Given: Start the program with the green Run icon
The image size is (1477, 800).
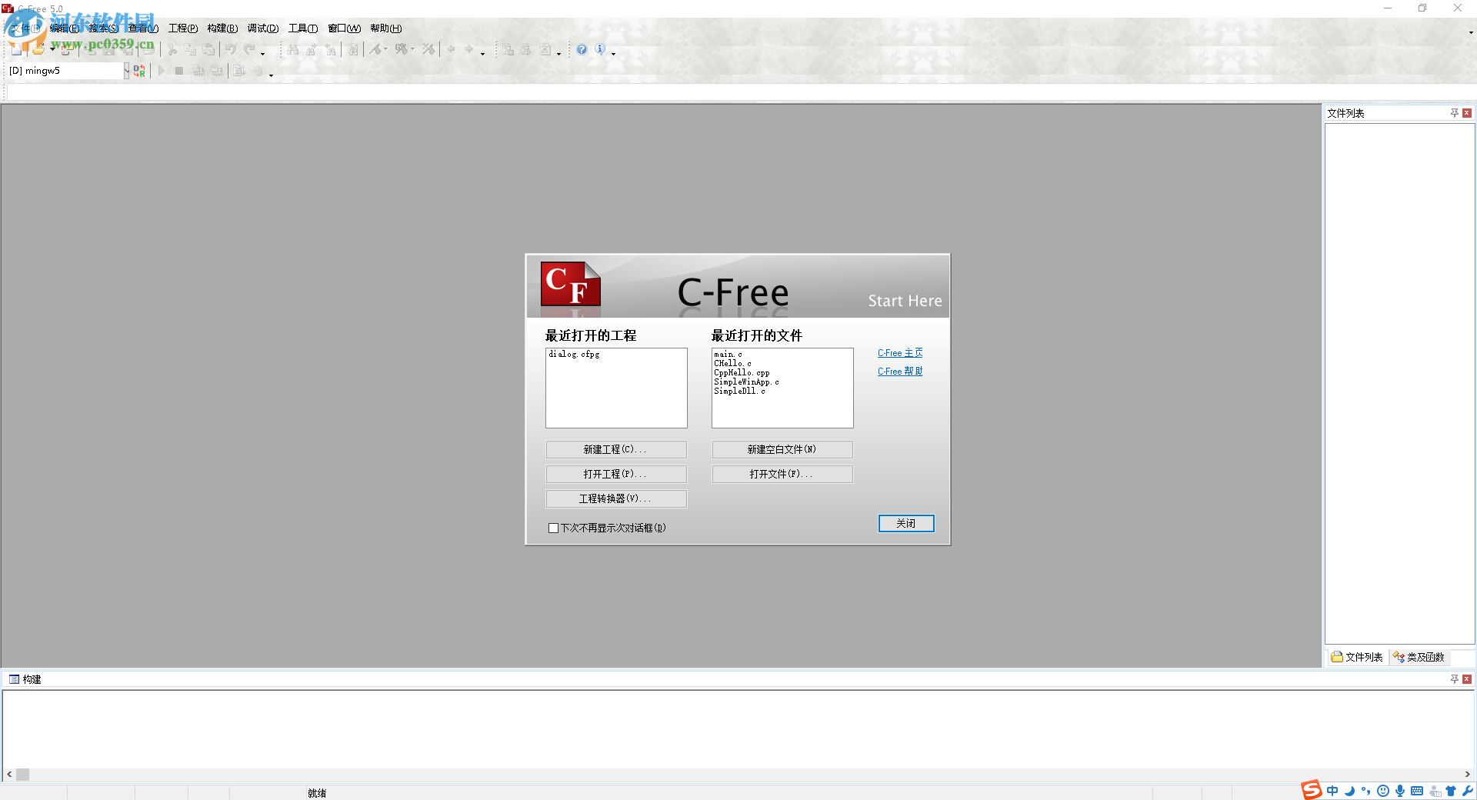Looking at the screenshot, I should (161, 70).
